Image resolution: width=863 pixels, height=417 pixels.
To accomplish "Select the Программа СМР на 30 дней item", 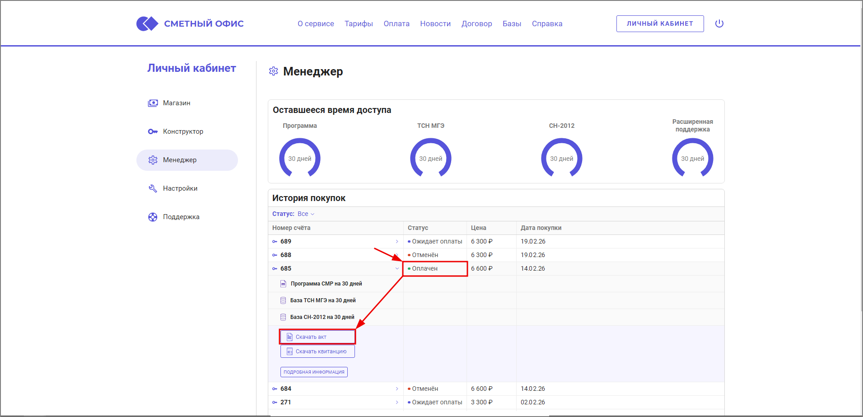I will (x=326, y=284).
